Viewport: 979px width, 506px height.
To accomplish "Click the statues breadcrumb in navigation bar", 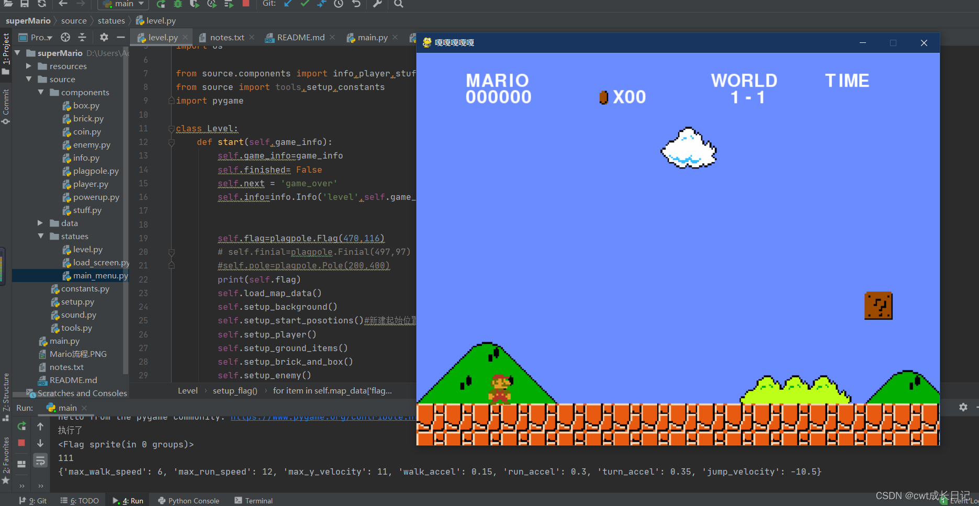I will [x=111, y=21].
